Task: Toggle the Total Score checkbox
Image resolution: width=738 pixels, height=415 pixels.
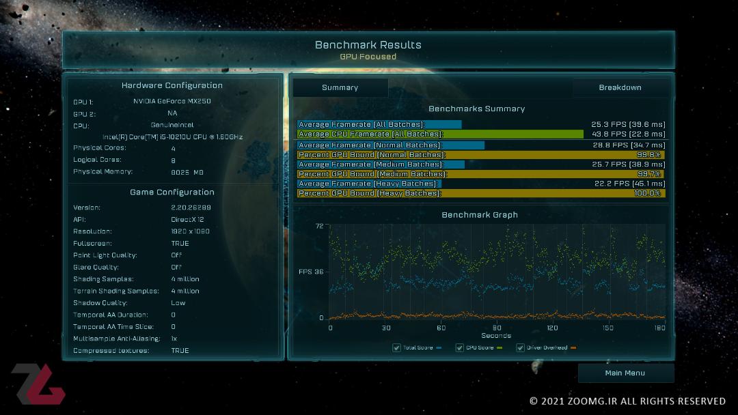Action: pyautogui.click(x=396, y=348)
